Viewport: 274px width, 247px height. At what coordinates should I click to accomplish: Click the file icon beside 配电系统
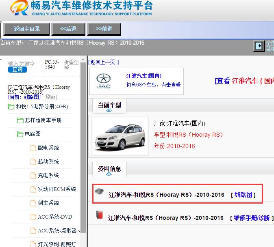point(33,148)
